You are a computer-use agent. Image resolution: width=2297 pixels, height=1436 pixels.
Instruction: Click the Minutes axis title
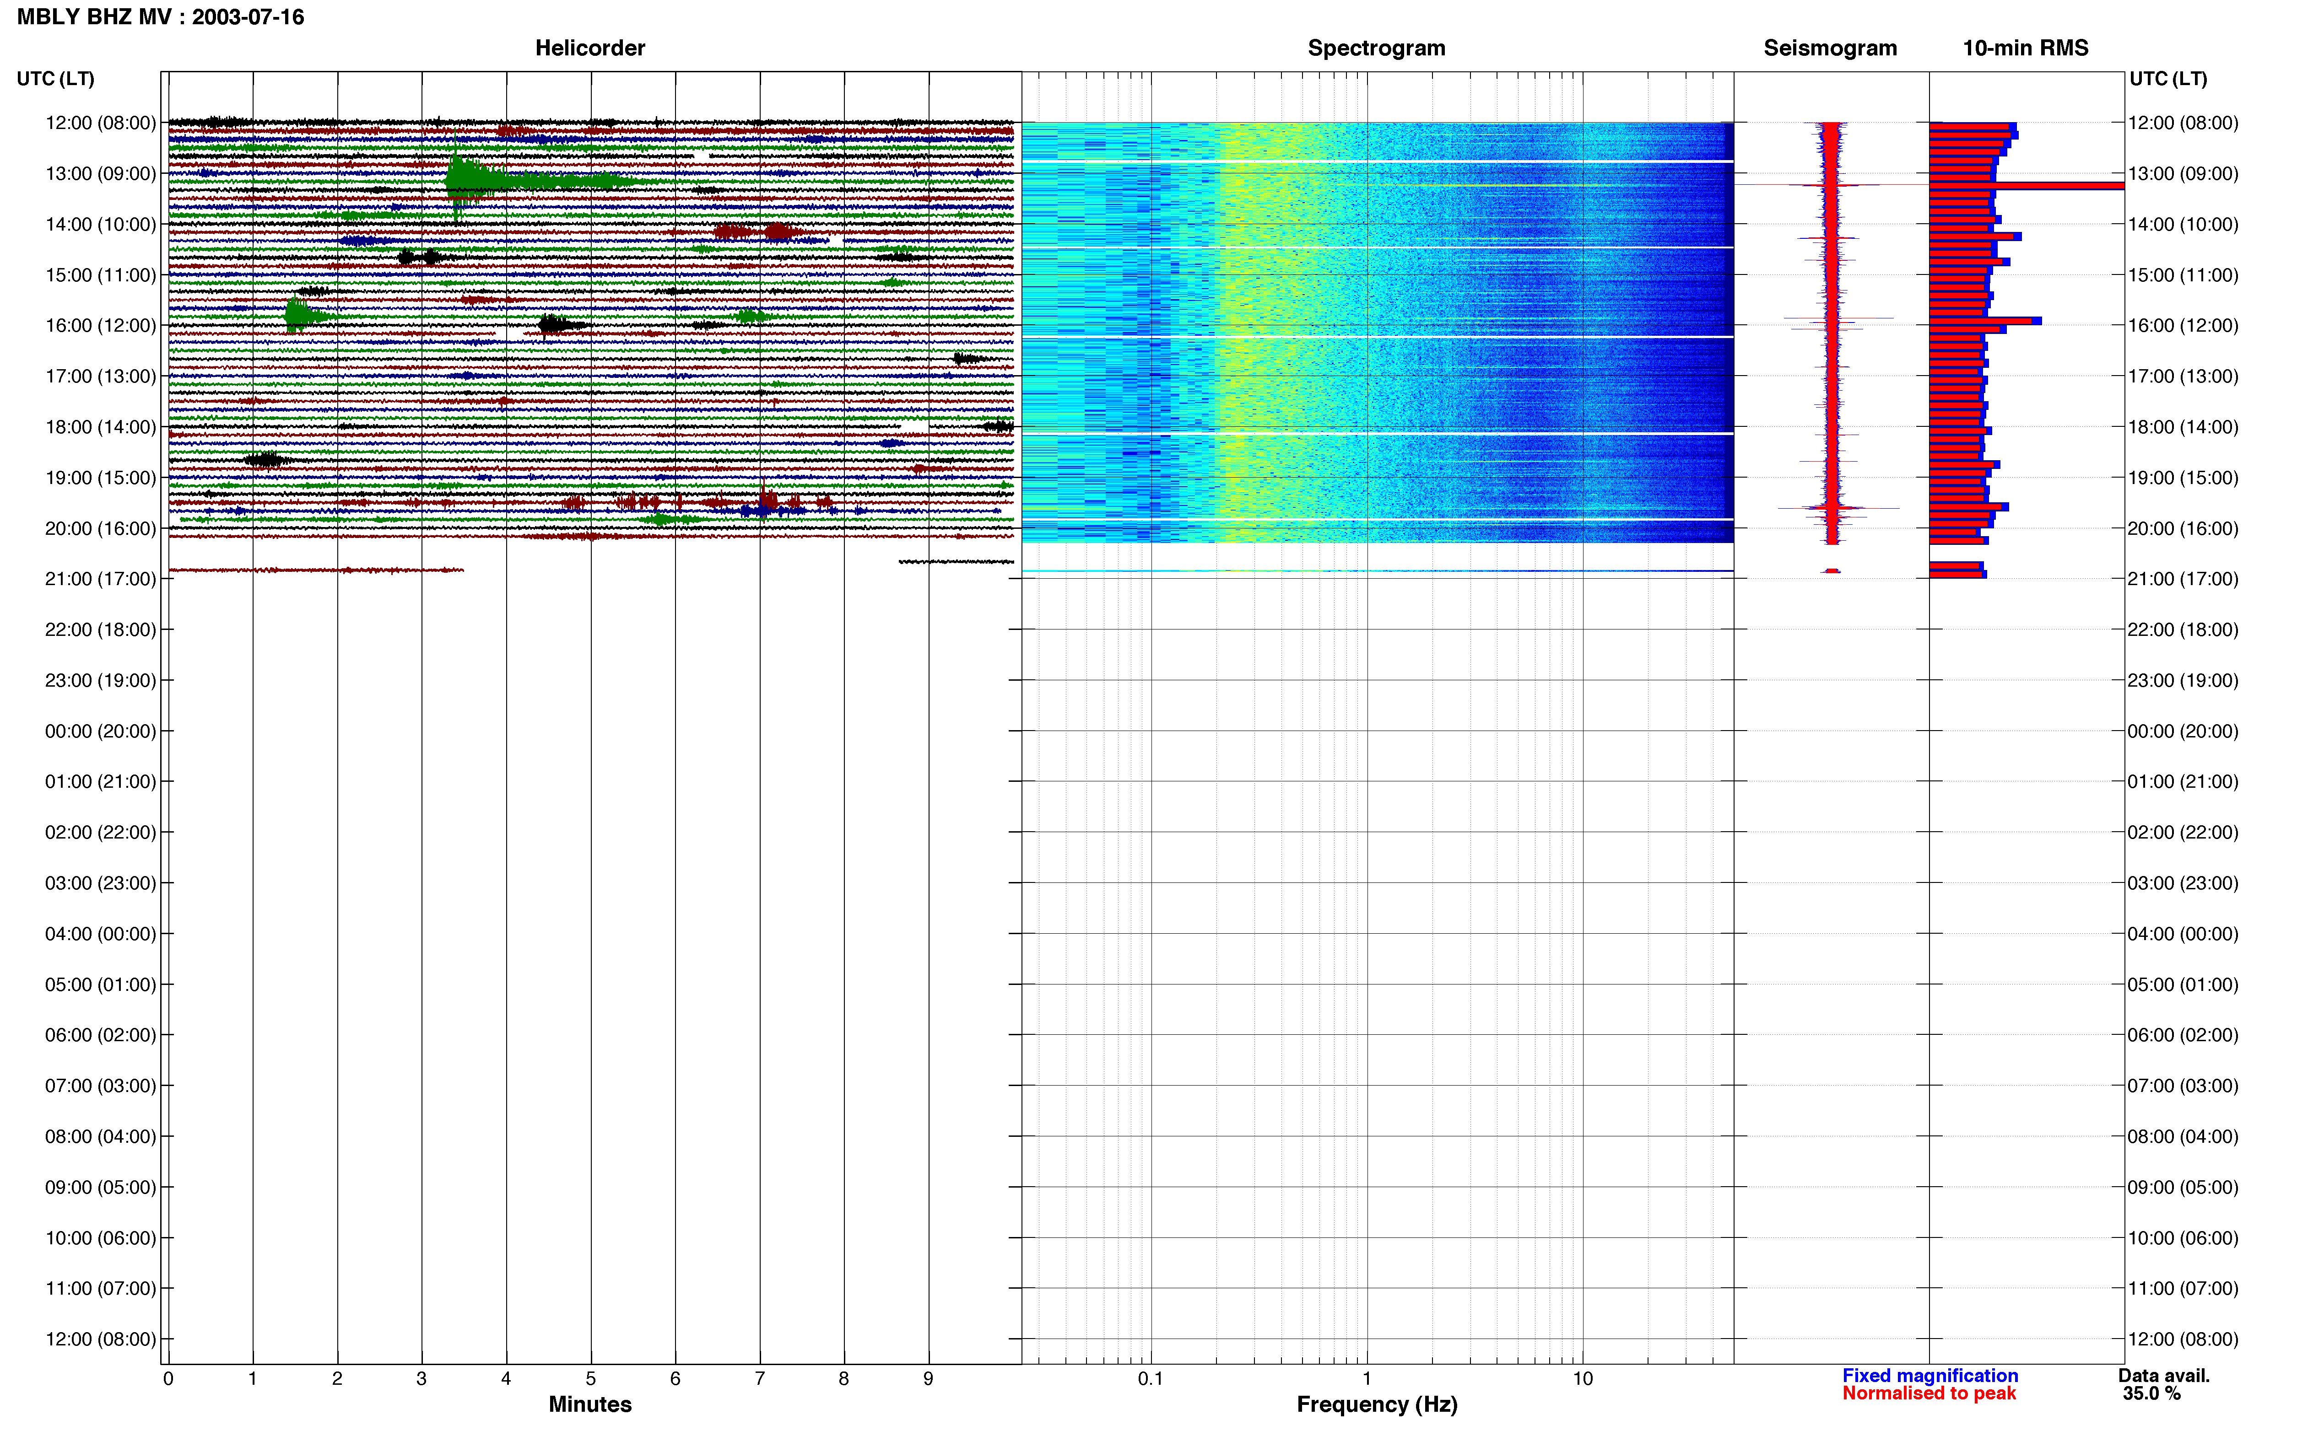590,1404
